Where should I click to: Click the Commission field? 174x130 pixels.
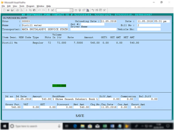[127, 99]
